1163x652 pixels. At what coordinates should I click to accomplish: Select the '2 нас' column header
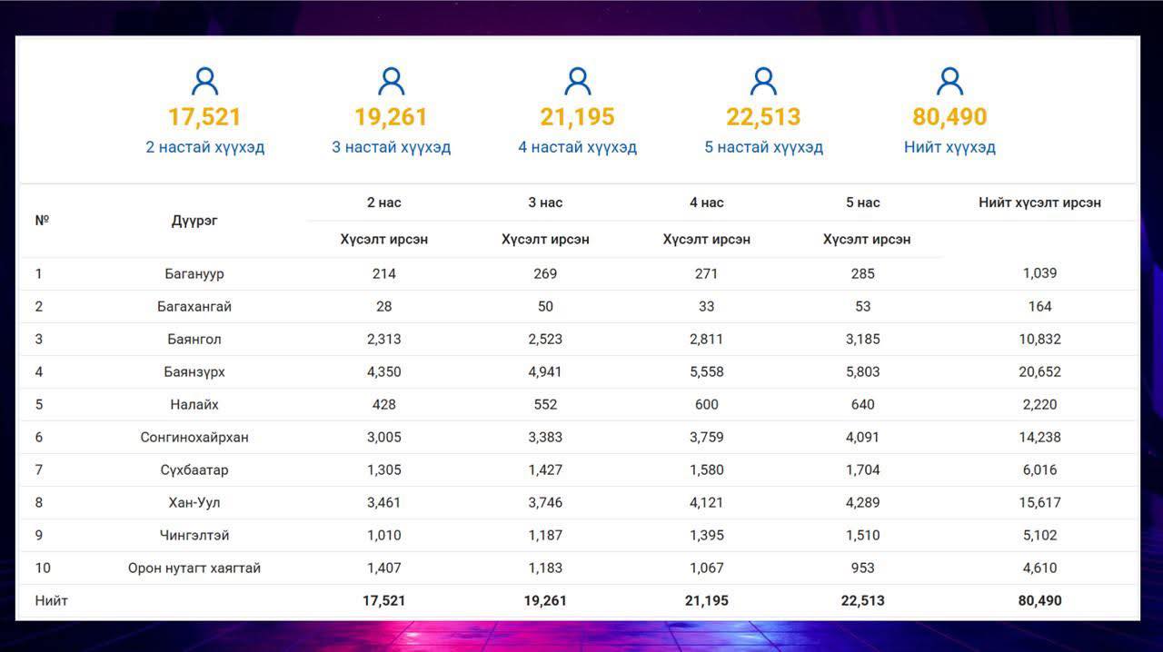tap(383, 203)
